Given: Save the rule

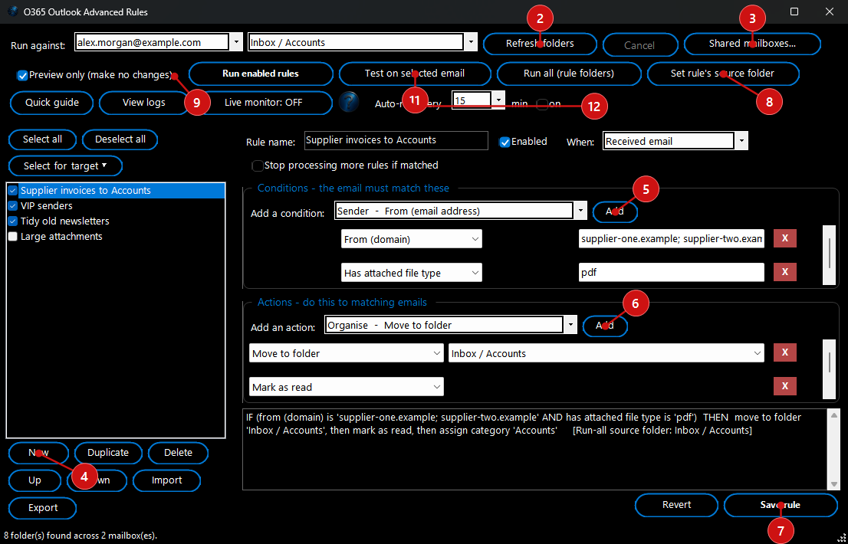Looking at the screenshot, I should coord(781,505).
